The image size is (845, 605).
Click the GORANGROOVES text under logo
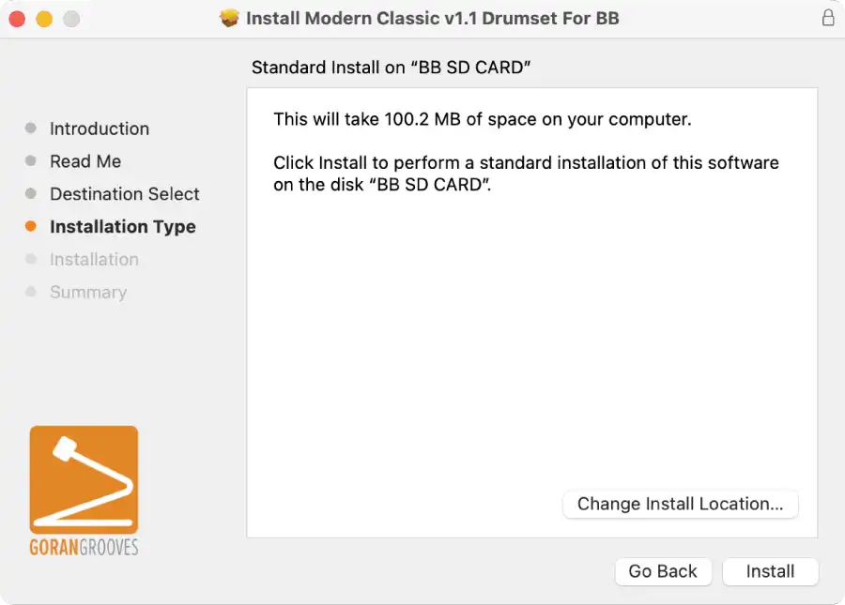(84, 547)
